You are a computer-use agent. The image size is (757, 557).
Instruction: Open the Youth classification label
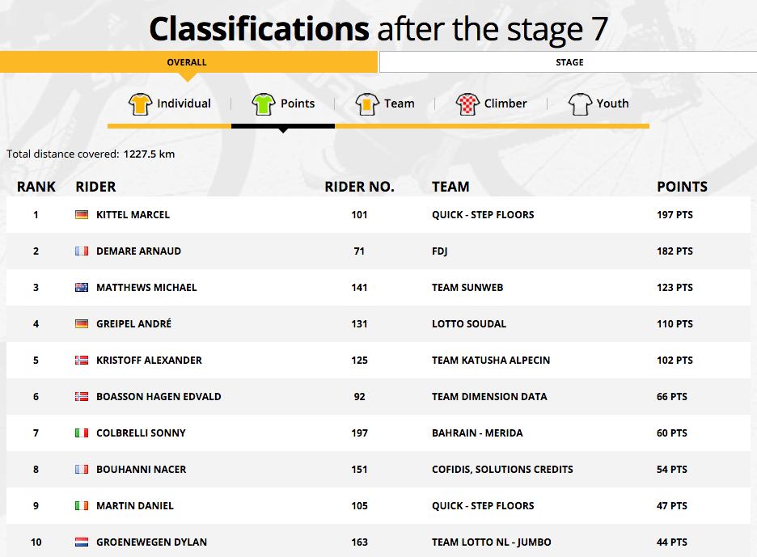[x=613, y=103]
